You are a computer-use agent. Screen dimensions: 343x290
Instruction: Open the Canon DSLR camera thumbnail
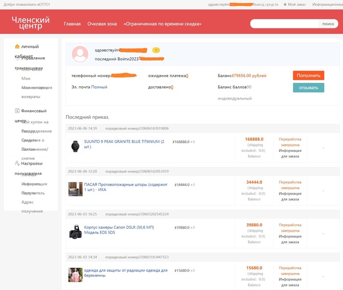(75, 232)
